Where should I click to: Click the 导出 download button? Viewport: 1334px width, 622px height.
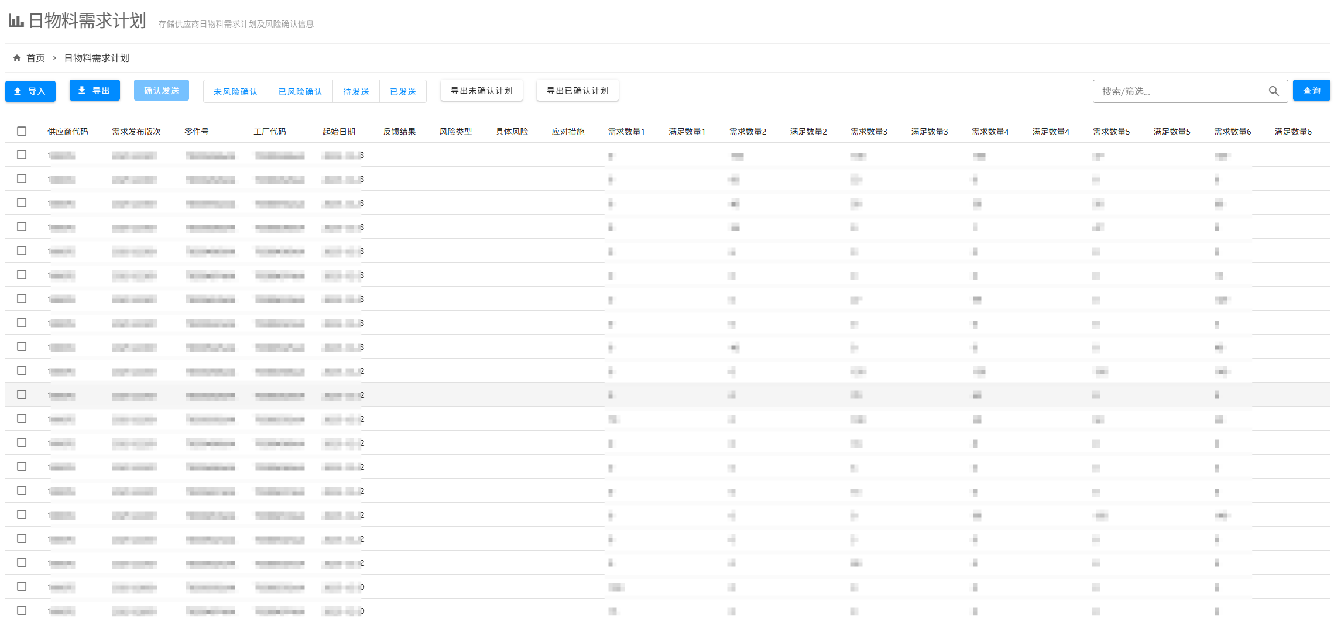point(94,91)
